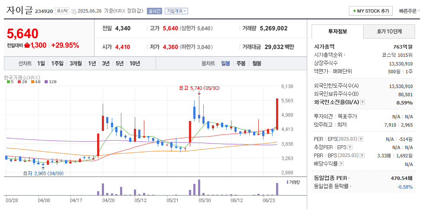The image size is (426, 209).
Task: Click the 투자의견 label
Action: click(323, 117)
